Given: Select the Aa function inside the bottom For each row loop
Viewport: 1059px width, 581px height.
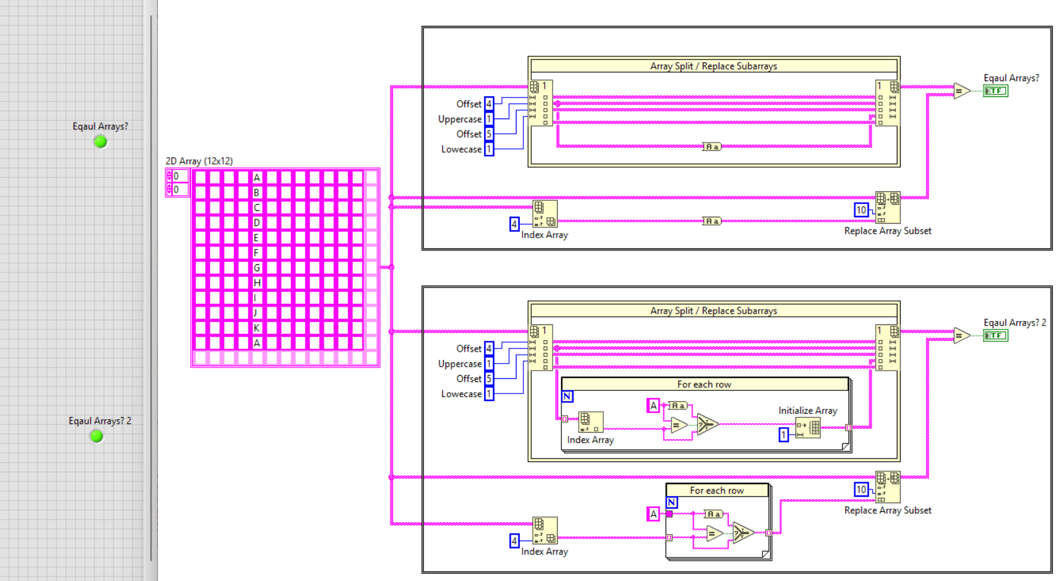Looking at the screenshot, I should (x=712, y=514).
